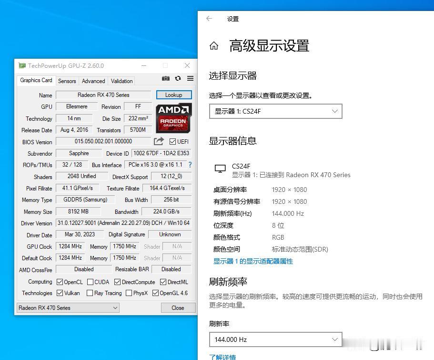The width and height of the screenshot is (434, 360).
Task: Toggle the Vulkan checkbox
Action: click(x=60, y=293)
